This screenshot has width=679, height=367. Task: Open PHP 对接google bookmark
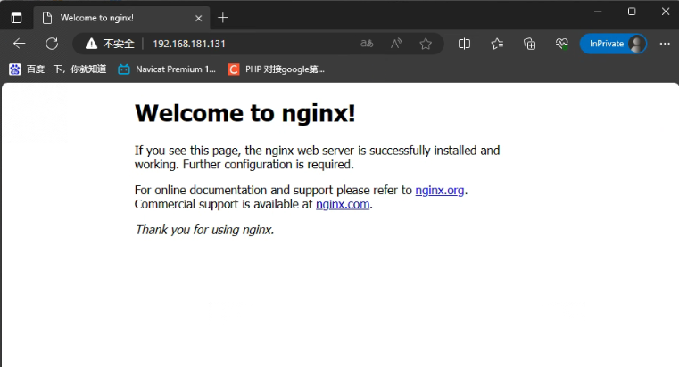pos(277,69)
